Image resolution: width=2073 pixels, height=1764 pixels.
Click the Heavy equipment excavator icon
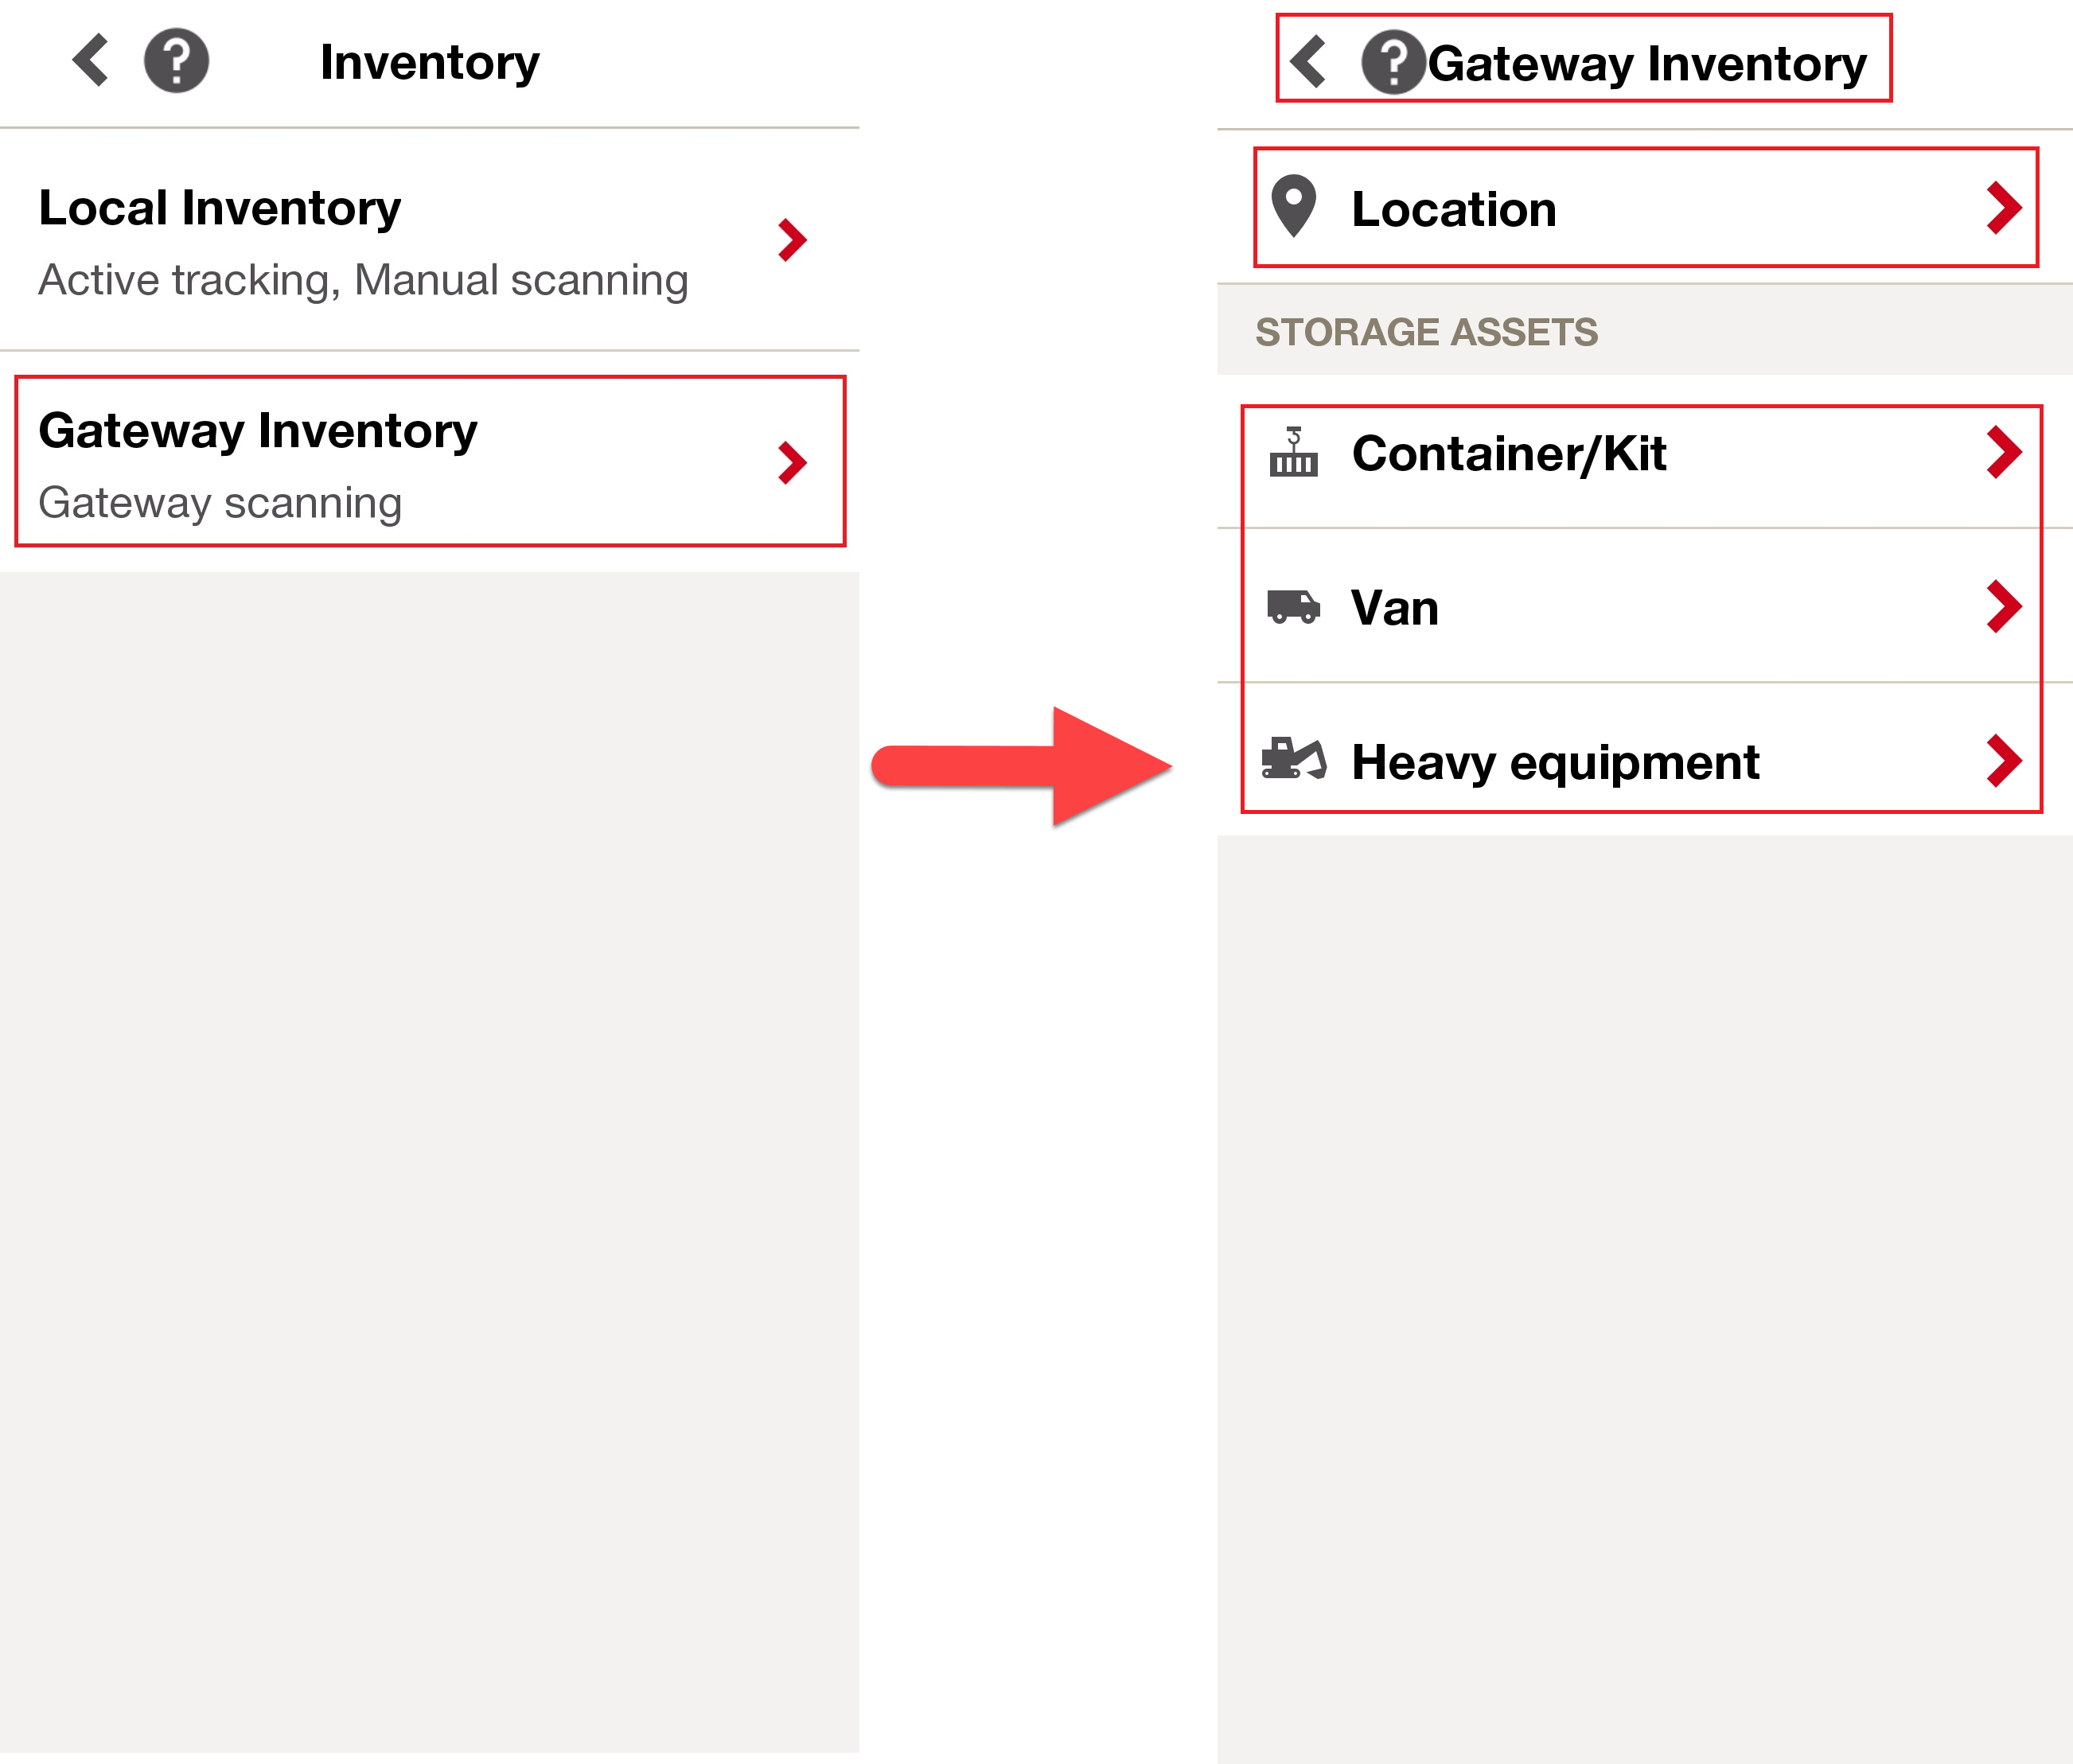click(x=1293, y=760)
